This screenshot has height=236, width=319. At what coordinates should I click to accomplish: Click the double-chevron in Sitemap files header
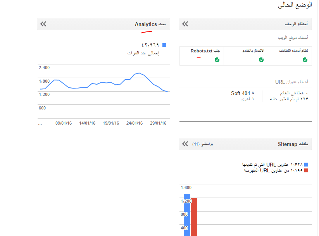[185, 144]
